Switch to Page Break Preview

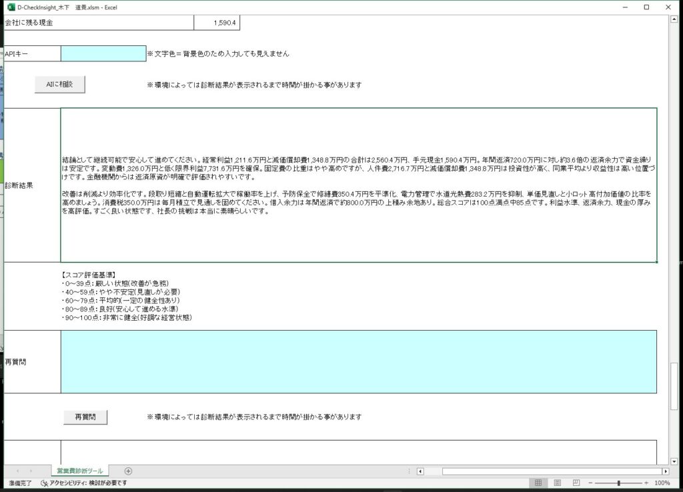pos(576,483)
